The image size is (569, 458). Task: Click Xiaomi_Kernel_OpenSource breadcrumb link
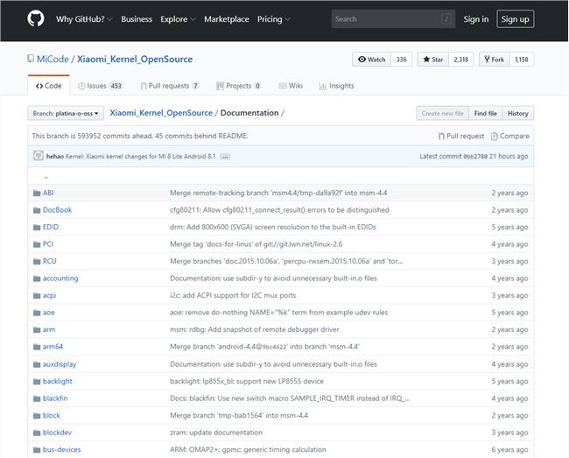(161, 113)
